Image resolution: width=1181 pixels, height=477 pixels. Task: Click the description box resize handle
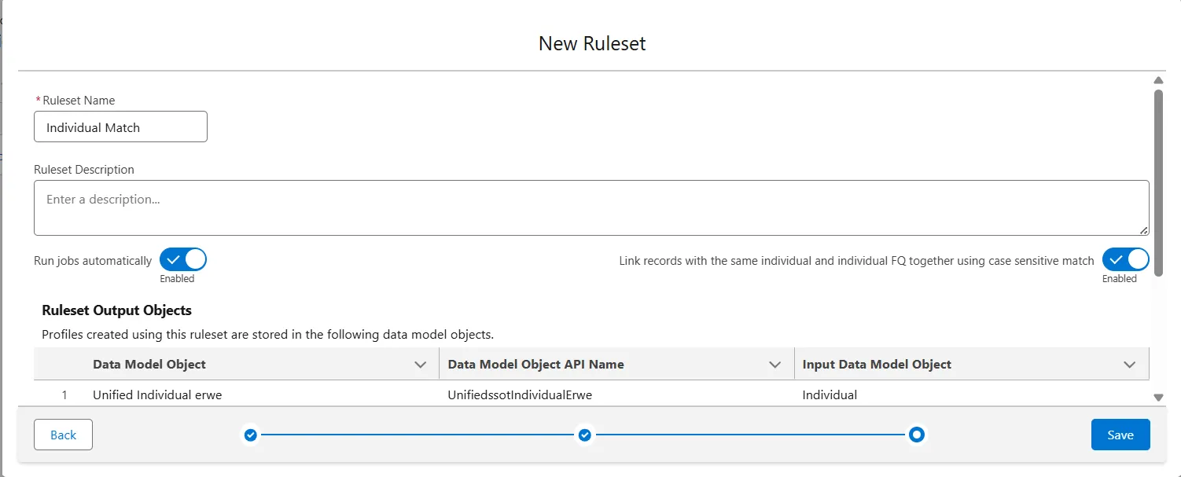tap(1144, 230)
